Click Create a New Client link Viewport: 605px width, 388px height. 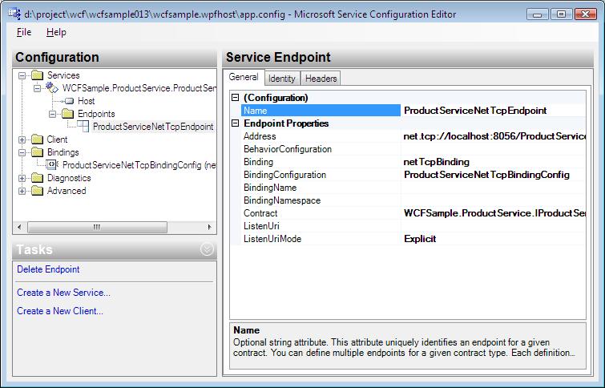[60, 311]
